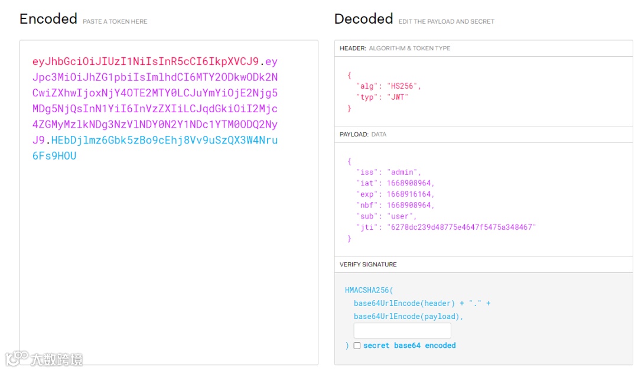The width and height of the screenshot is (638, 371).
Task: Click the "sub": "user" line
Action: (x=386, y=216)
